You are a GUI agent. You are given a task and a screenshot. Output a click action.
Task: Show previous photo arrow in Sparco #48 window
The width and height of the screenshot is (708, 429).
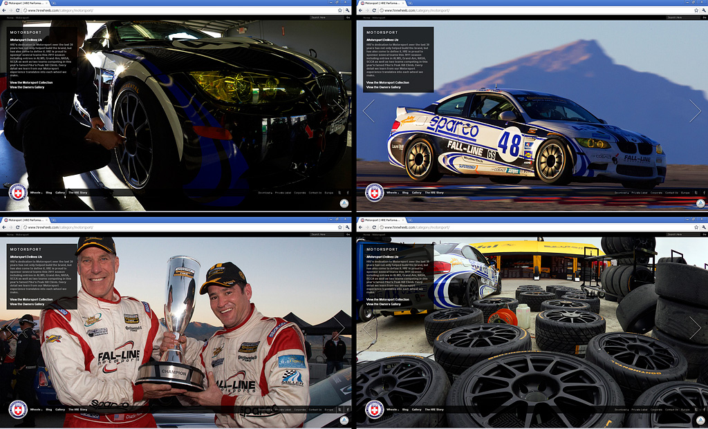click(x=369, y=111)
